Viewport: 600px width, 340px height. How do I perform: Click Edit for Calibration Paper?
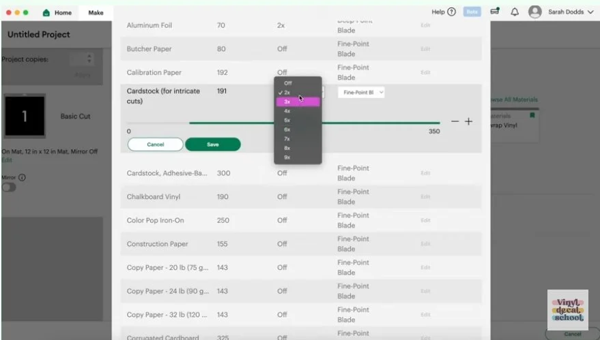click(x=425, y=72)
